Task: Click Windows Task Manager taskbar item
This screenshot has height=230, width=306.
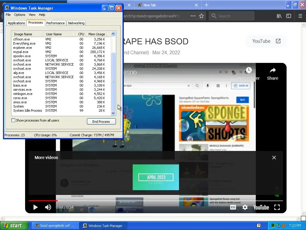Action: [x=104, y=226]
